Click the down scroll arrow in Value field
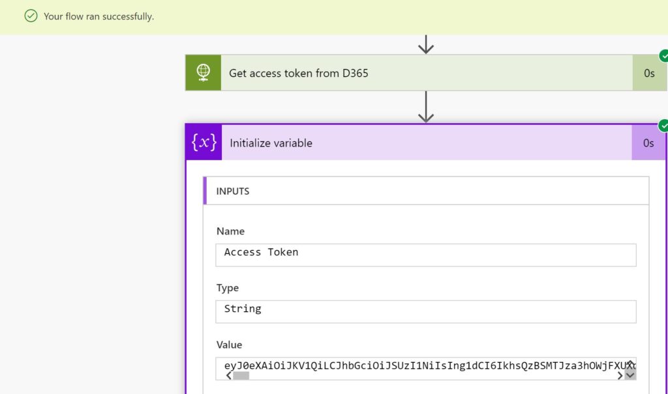Viewport: 668px width, 394px height. [x=630, y=375]
